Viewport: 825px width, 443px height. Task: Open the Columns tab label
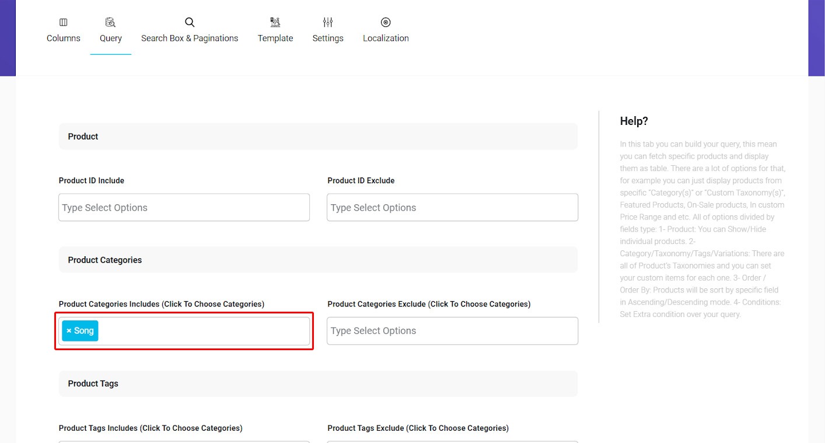[64, 38]
